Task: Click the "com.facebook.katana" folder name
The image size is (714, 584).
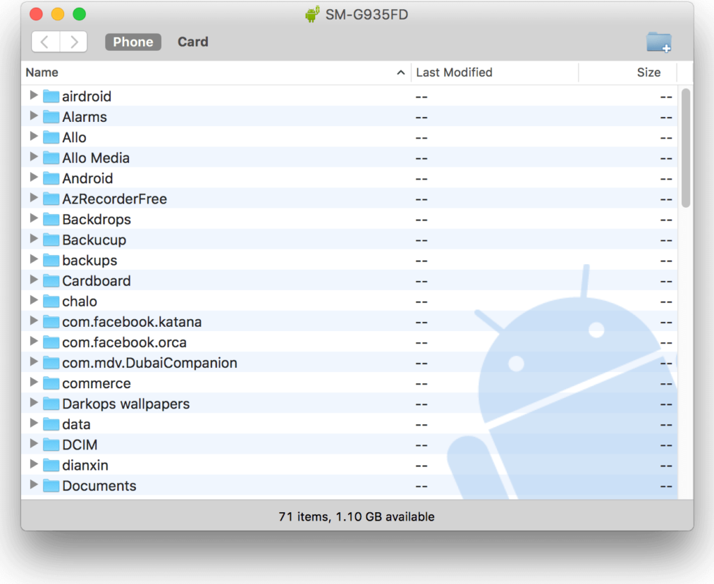Action: pyautogui.click(x=132, y=322)
